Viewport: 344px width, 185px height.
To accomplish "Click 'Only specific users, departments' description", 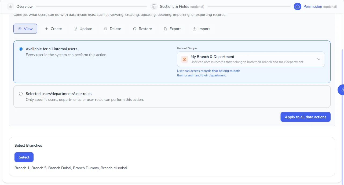I will coord(85,100).
